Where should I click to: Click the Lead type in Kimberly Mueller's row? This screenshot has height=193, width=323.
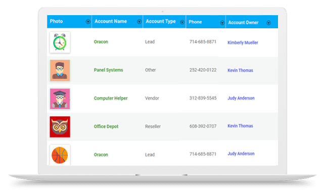point(150,42)
